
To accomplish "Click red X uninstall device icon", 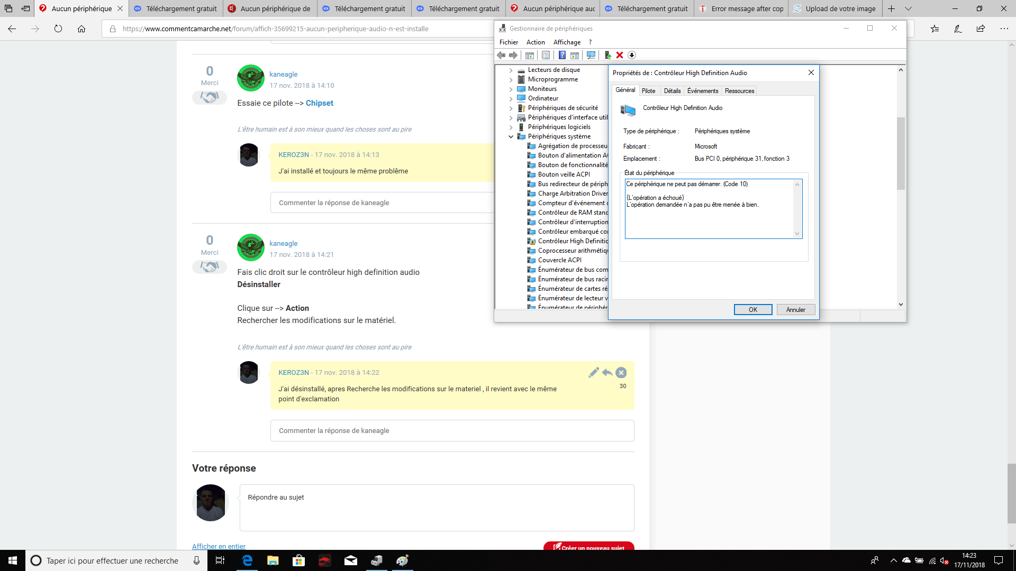I will (x=620, y=55).
